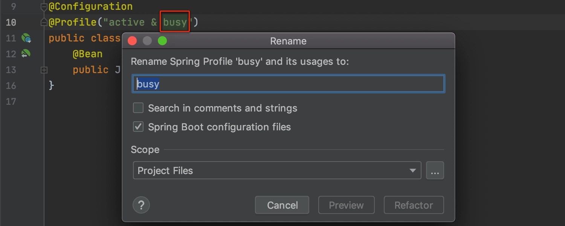Open the Project Files scope dropdown
The width and height of the screenshot is (565, 226).
(x=413, y=170)
